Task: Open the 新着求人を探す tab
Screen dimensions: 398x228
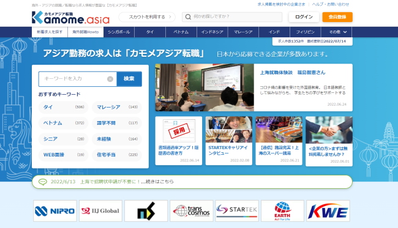Action: (50, 32)
